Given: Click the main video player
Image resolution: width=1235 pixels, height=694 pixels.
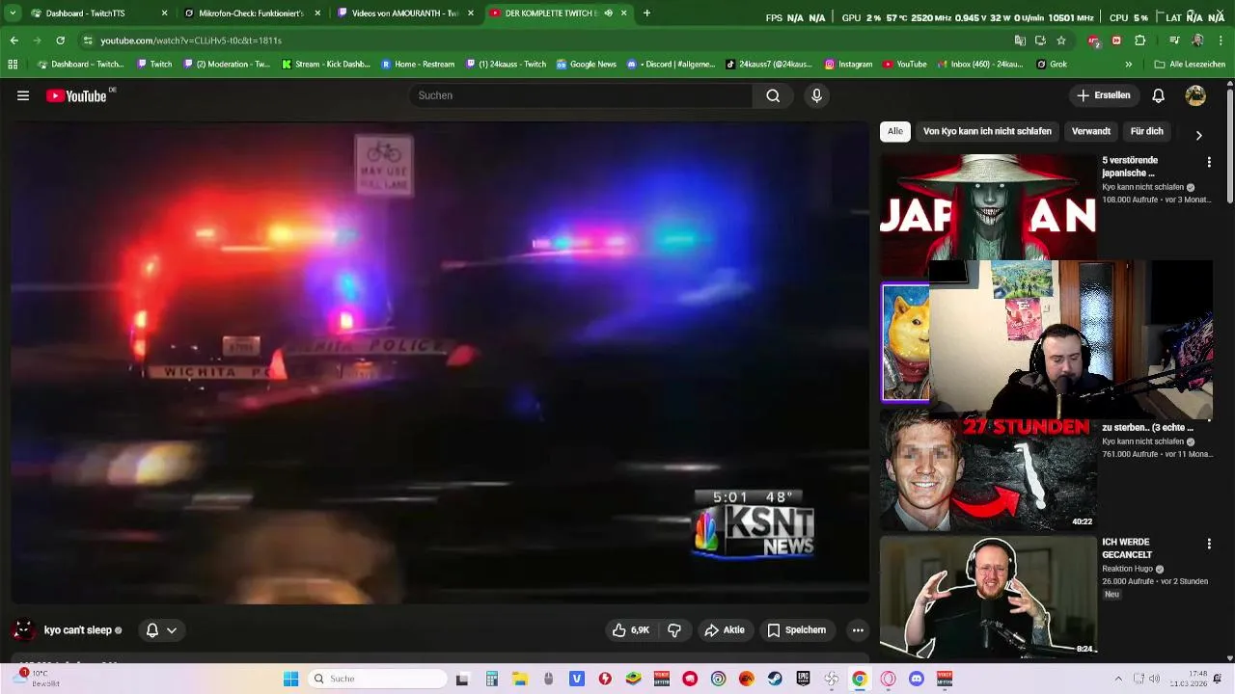Looking at the screenshot, I should [x=440, y=363].
